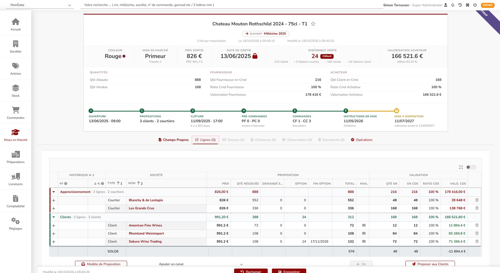Toggle top-bar fullscreen mode icon
The image size is (500, 273).
click(467, 5)
